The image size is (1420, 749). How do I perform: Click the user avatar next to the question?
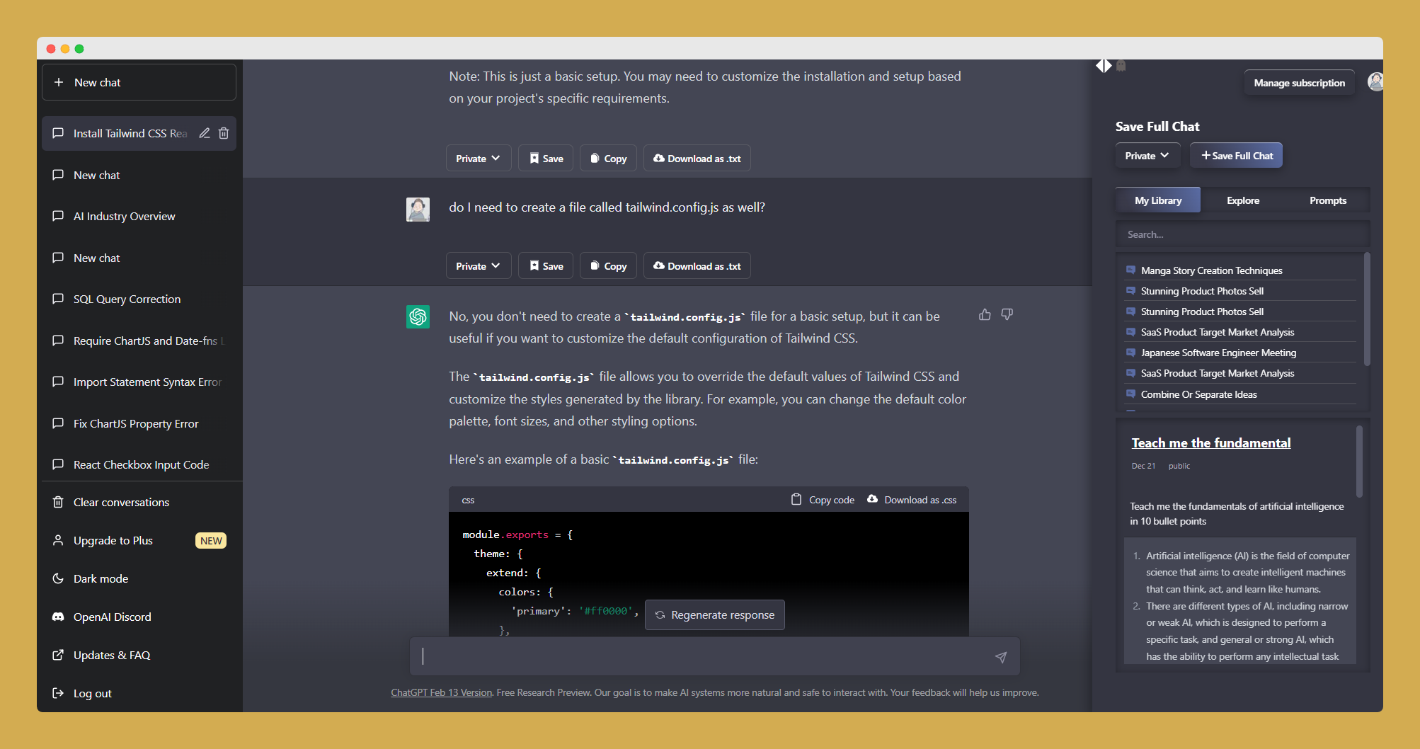point(418,209)
